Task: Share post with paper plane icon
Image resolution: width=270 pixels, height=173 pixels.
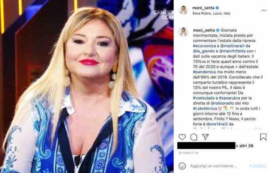Action: coord(205,137)
